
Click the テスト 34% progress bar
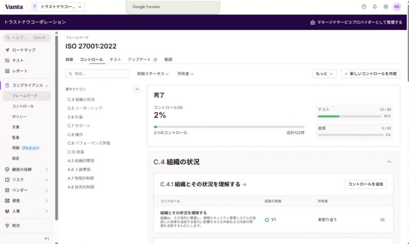[x=349, y=116]
